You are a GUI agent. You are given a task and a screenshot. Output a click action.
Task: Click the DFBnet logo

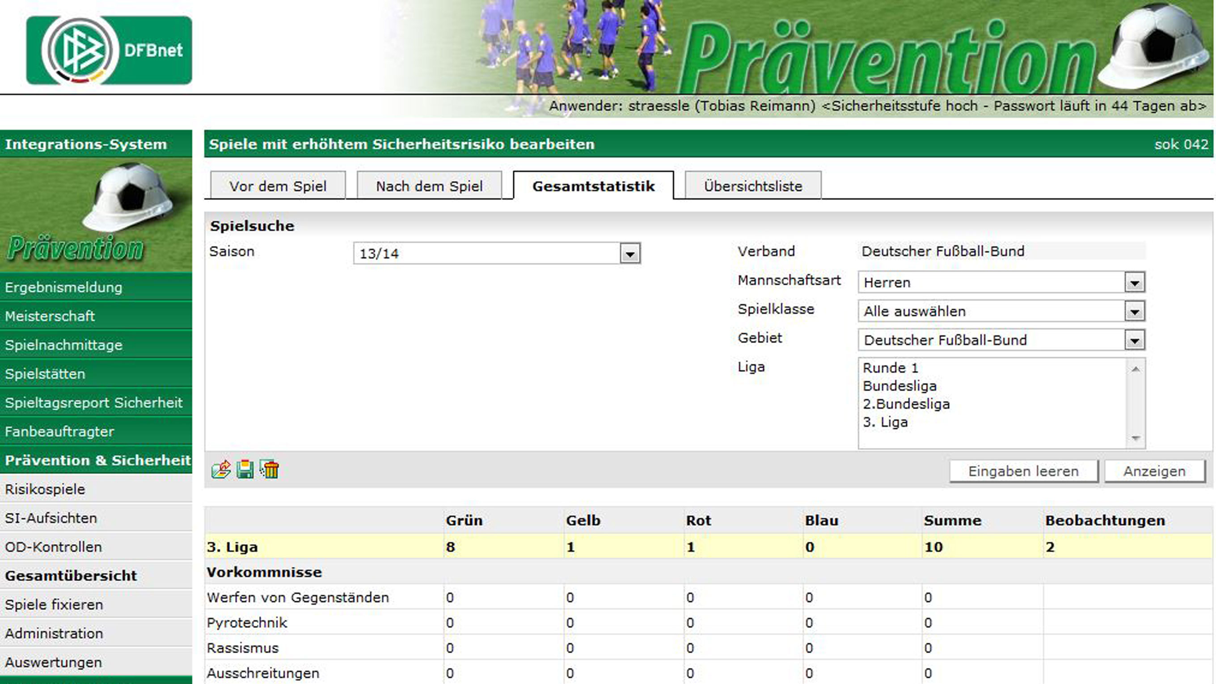click(109, 50)
